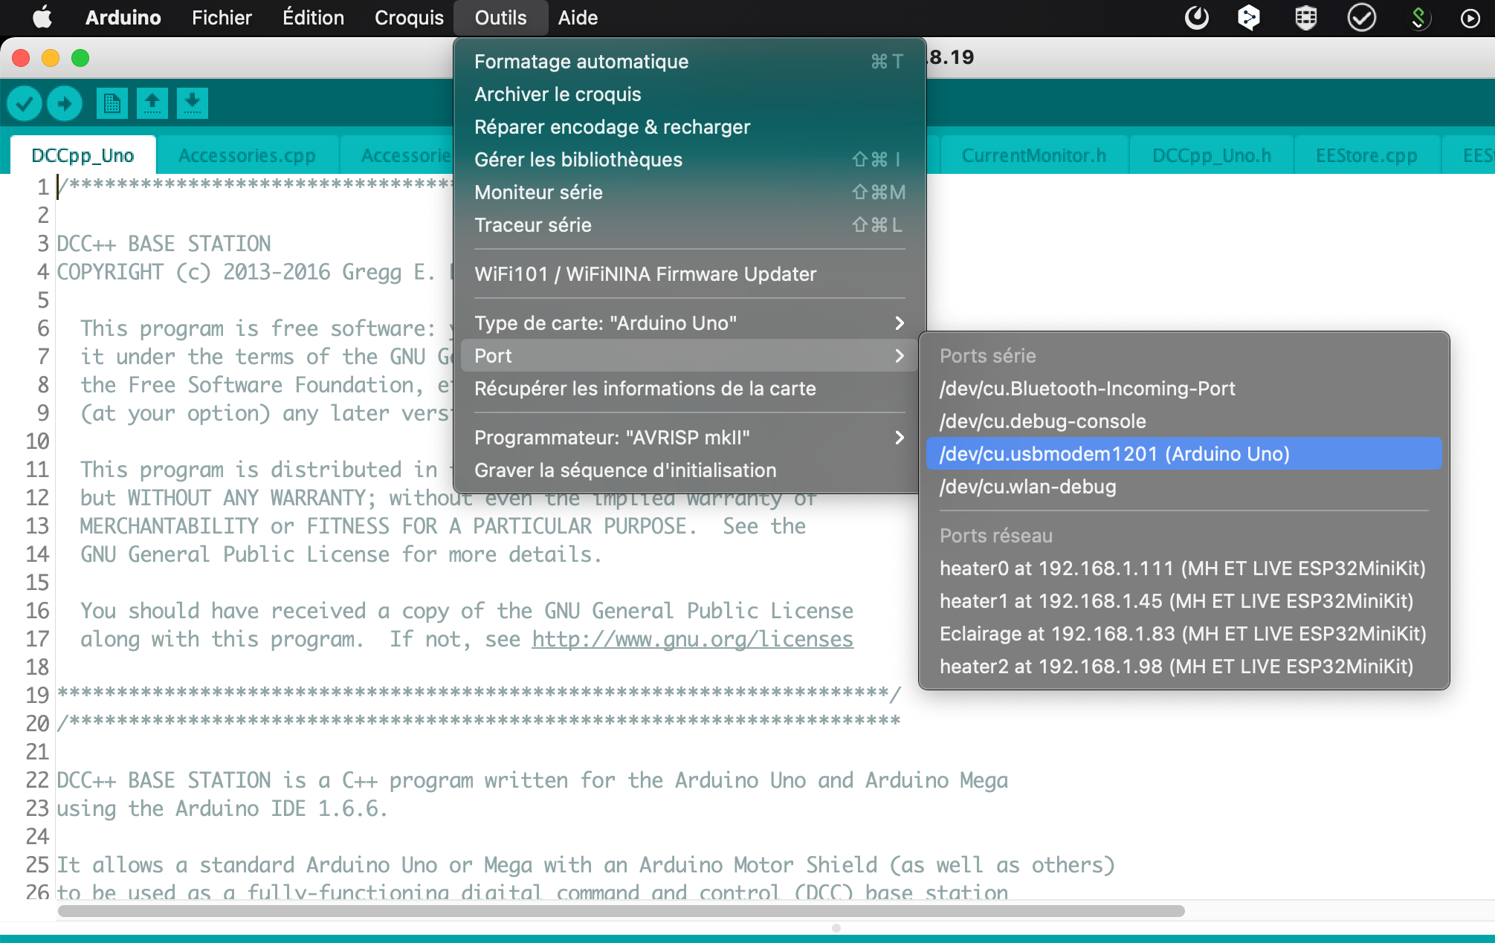Select network port heater1 at 192.168.1.45
This screenshot has height=943, width=1495.
[1184, 601]
